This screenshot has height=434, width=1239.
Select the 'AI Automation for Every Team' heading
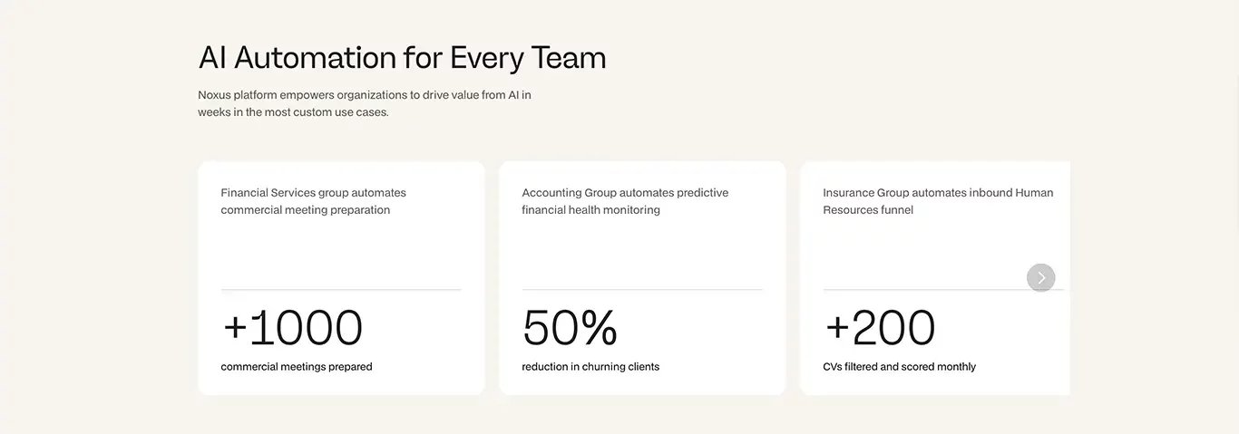pyautogui.click(x=402, y=58)
